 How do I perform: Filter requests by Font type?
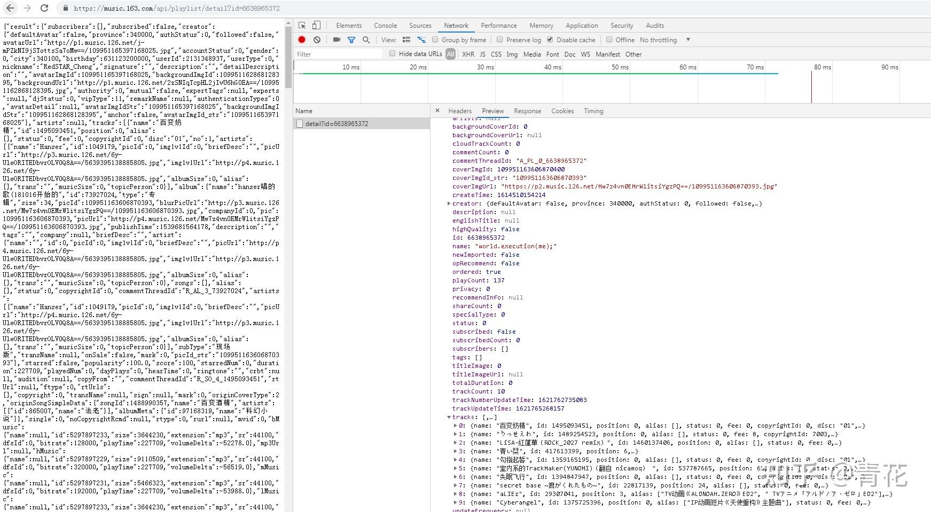point(552,54)
